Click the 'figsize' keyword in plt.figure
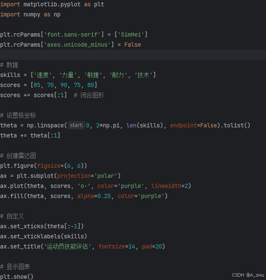This screenshot has width=266, height=280. pos(49,166)
